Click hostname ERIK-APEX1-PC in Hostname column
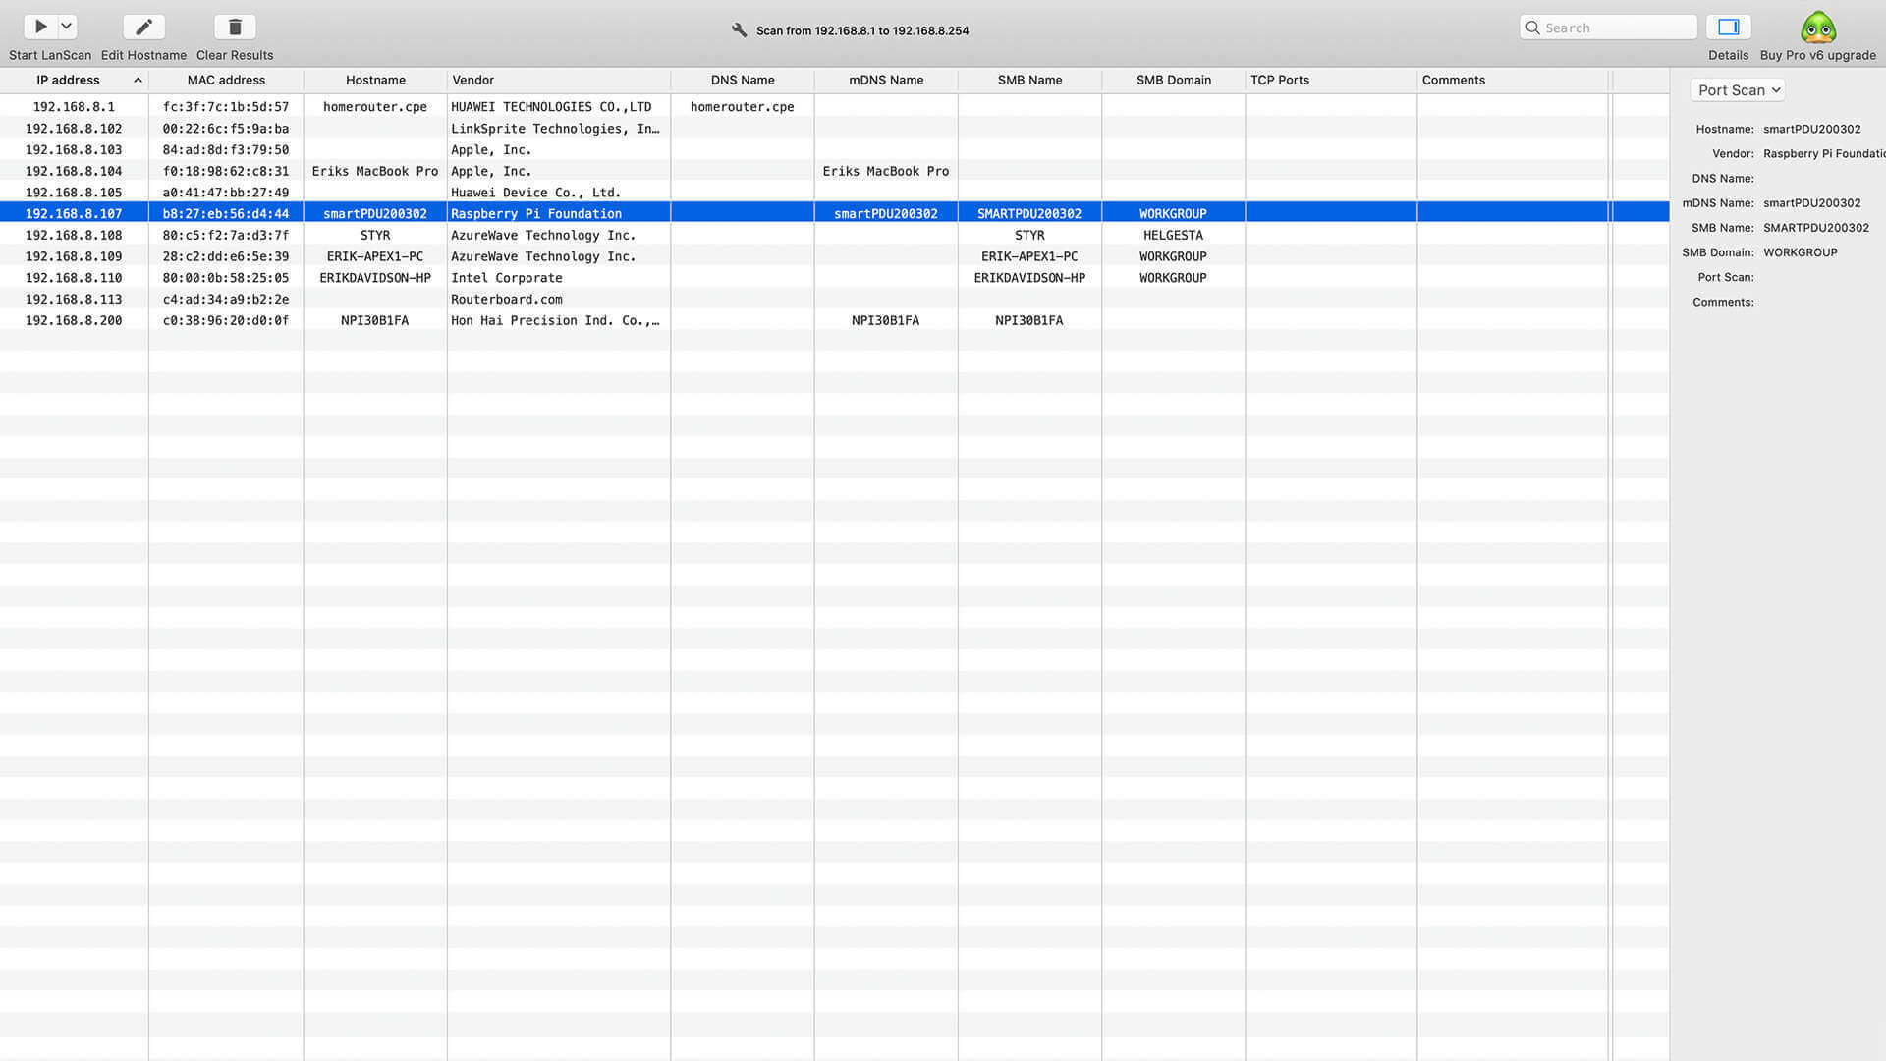 pyautogui.click(x=375, y=256)
